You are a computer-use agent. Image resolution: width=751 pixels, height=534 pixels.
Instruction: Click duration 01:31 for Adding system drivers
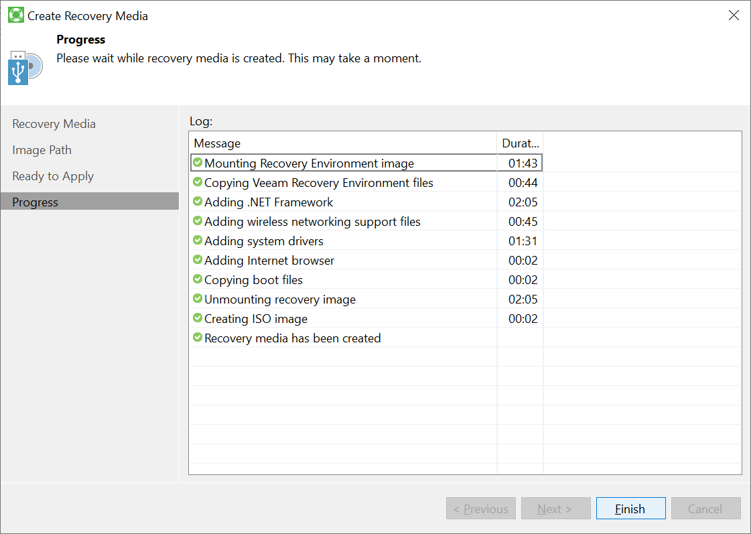(x=523, y=241)
